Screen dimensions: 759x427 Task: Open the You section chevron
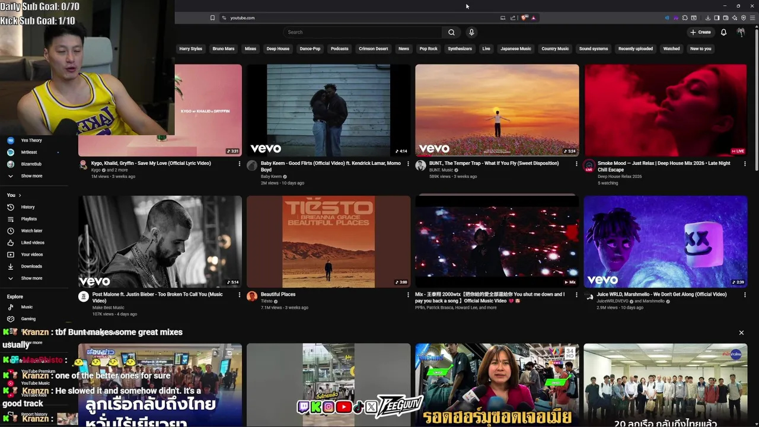pos(20,195)
